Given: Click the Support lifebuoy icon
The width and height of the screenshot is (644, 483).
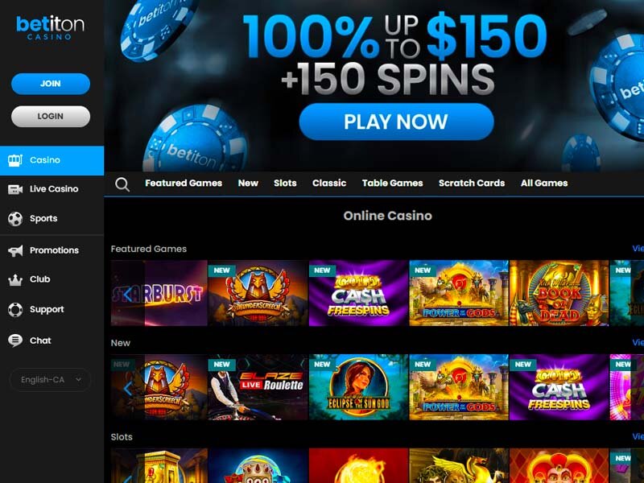Looking at the screenshot, I should (x=15, y=310).
